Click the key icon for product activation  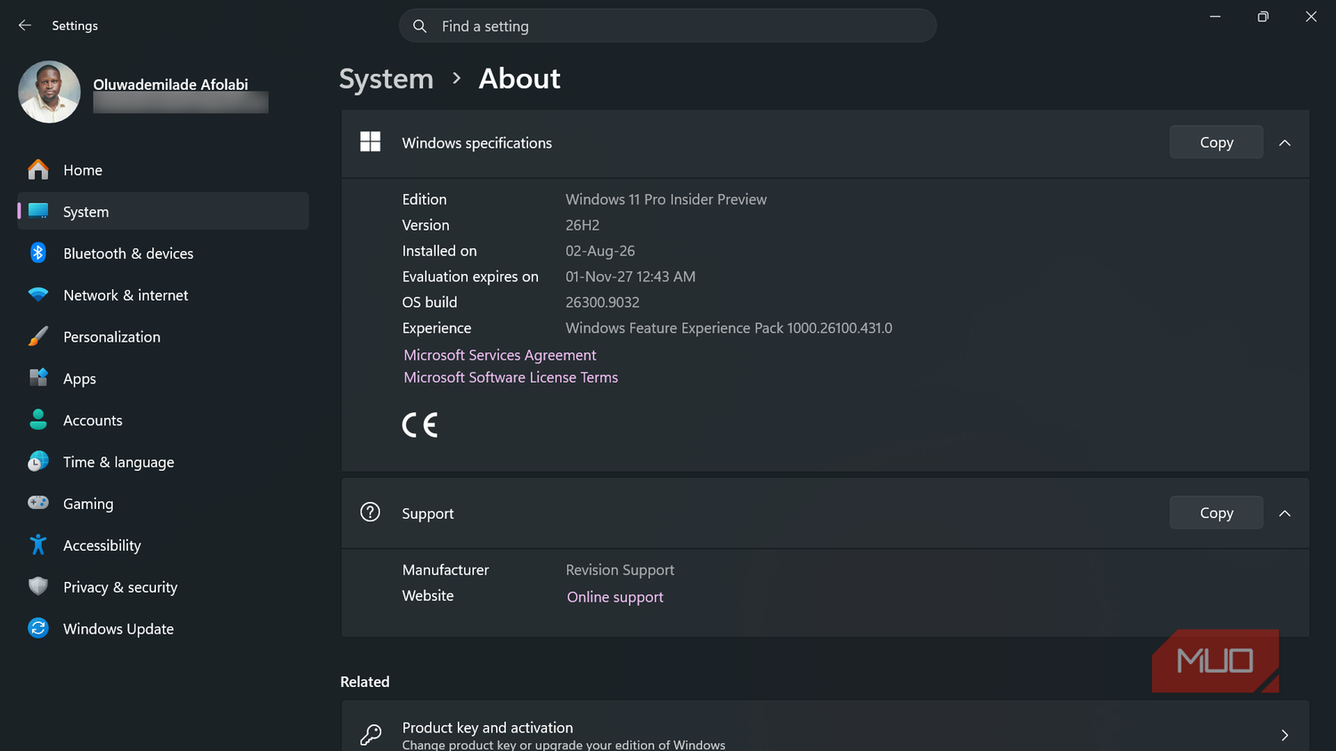(371, 735)
